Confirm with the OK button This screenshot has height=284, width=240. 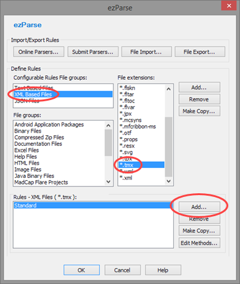pos(81,270)
